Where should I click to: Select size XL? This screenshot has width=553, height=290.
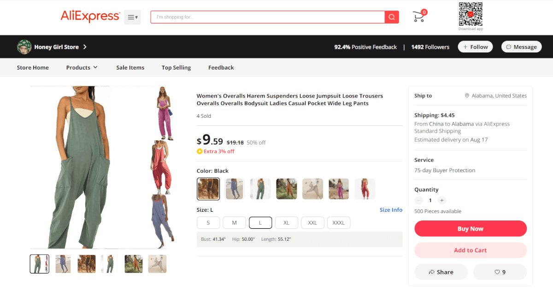(x=287, y=223)
